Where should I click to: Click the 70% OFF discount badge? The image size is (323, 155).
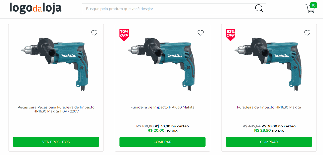124,35
